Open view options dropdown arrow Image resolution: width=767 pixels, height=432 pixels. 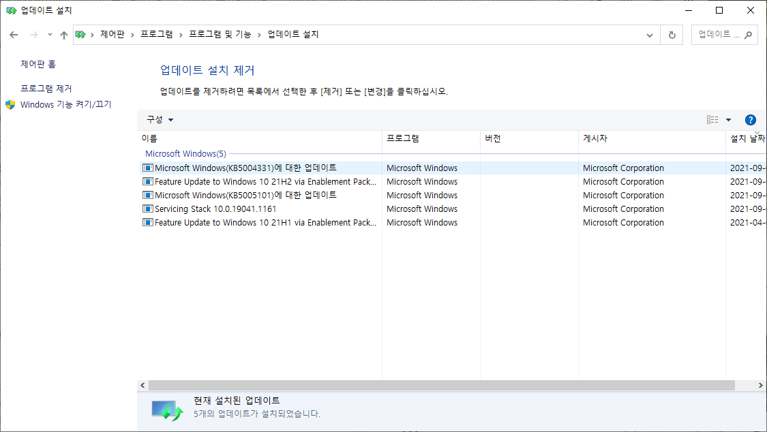coord(728,120)
